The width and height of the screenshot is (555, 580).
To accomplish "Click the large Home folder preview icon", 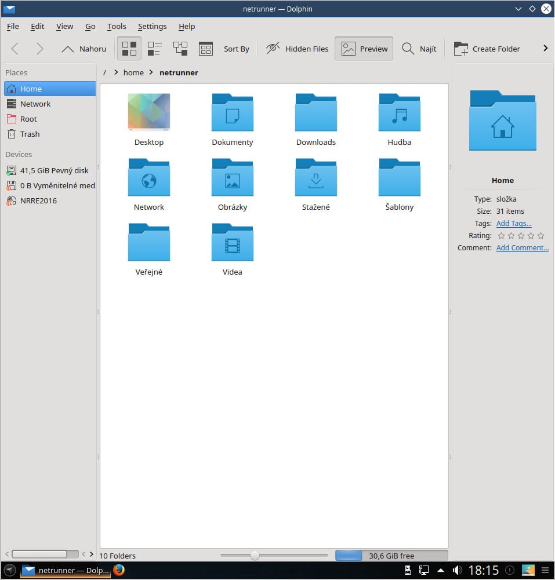I will pos(503,121).
